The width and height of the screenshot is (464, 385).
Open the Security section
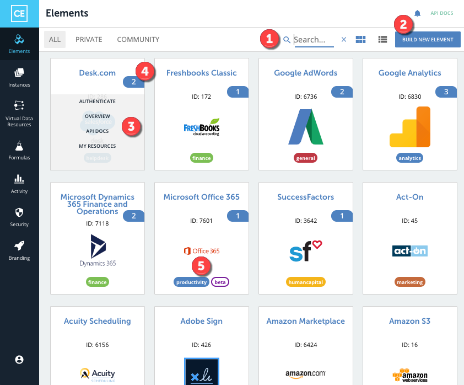click(19, 217)
